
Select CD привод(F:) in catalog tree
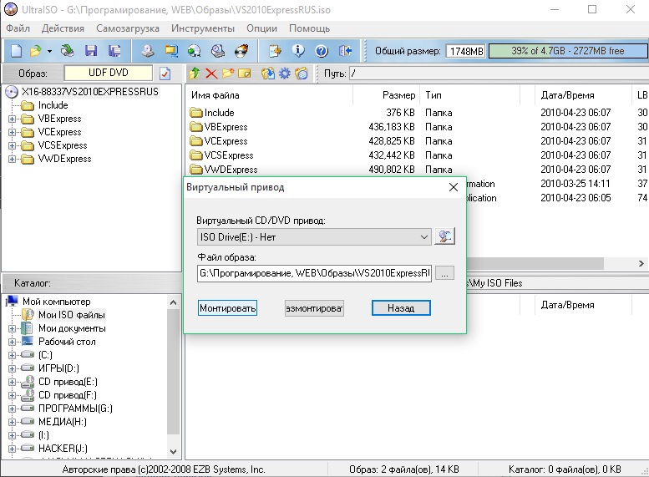[68, 395]
